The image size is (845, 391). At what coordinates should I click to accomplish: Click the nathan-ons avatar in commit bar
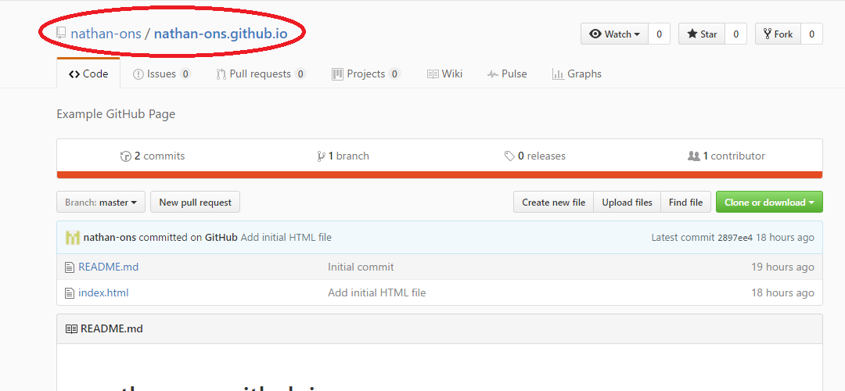pyautogui.click(x=73, y=238)
